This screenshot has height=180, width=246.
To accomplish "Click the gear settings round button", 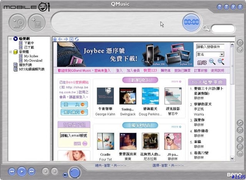I will (x=240, y=43).
